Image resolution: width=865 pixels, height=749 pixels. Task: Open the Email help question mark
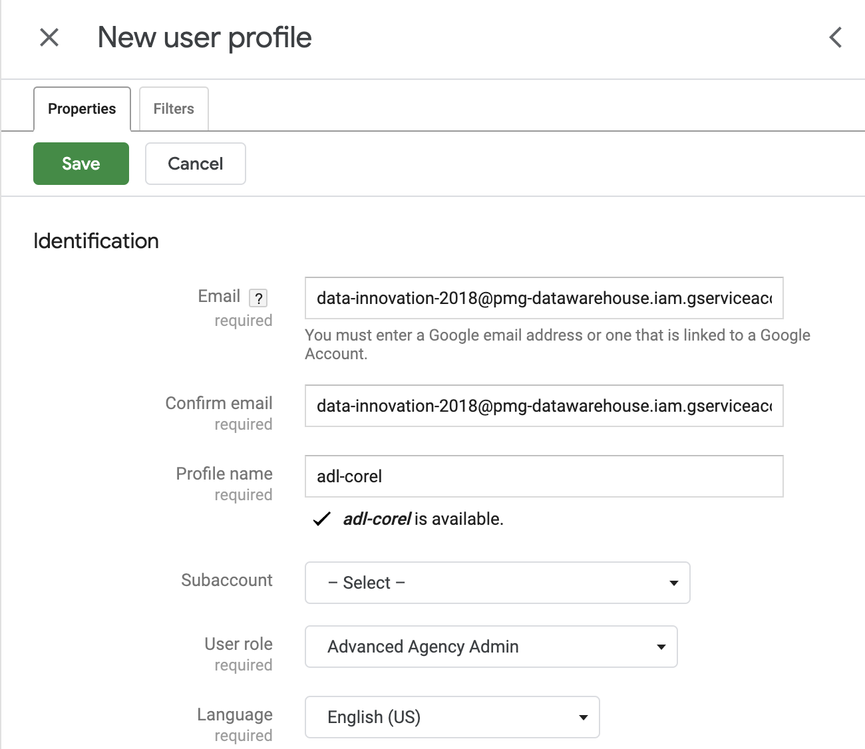point(258,298)
